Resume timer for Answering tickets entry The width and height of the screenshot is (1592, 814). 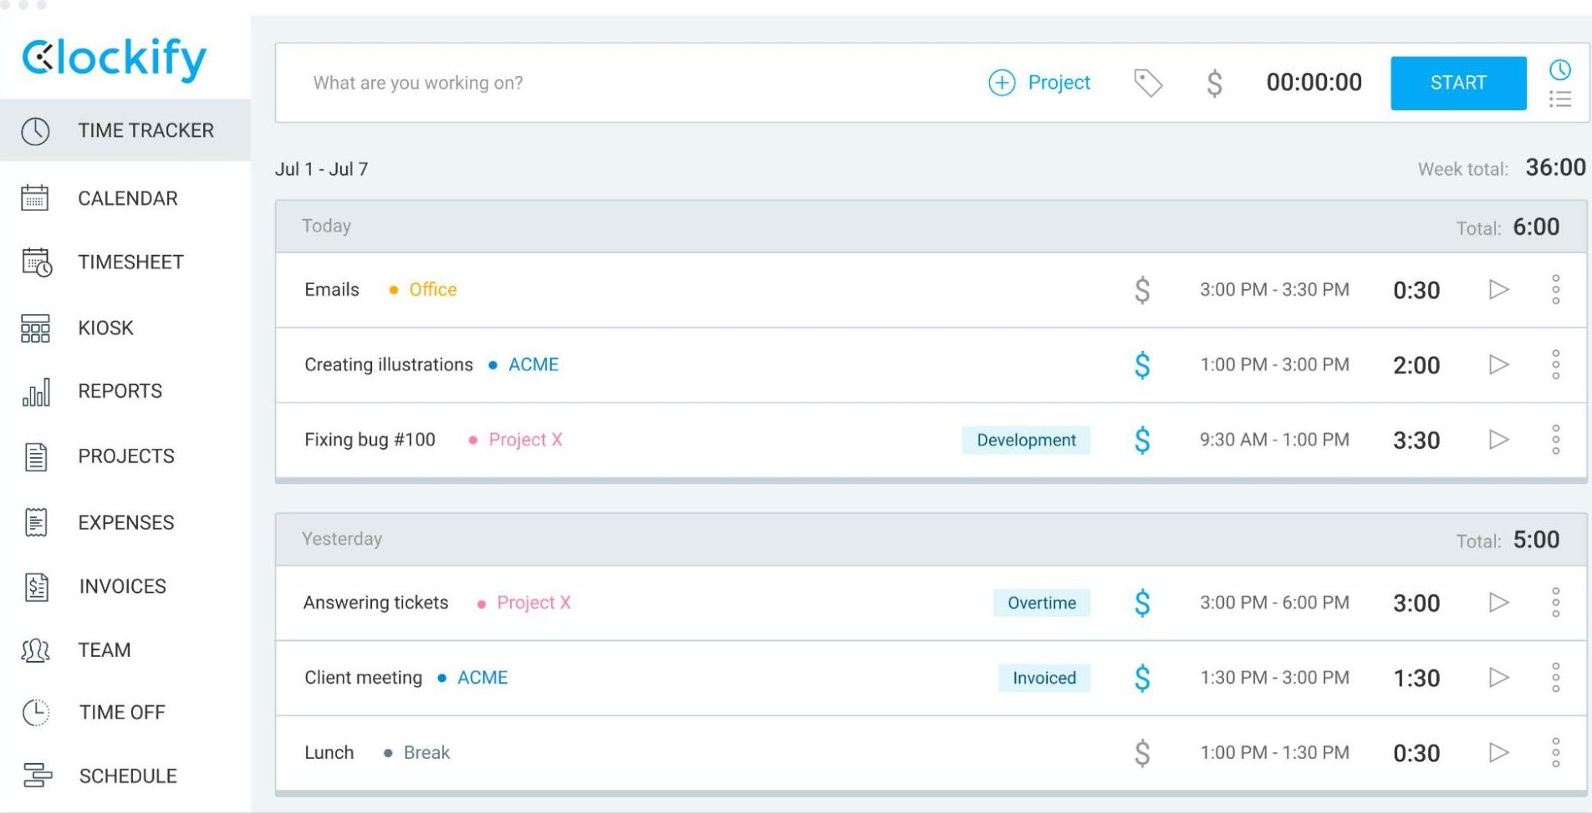pyautogui.click(x=1498, y=603)
